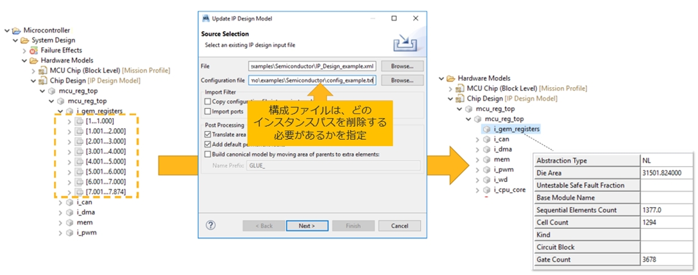The image size is (698, 275).
Task: Expand the [6.001...7.000] group
Action: [69, 182]
